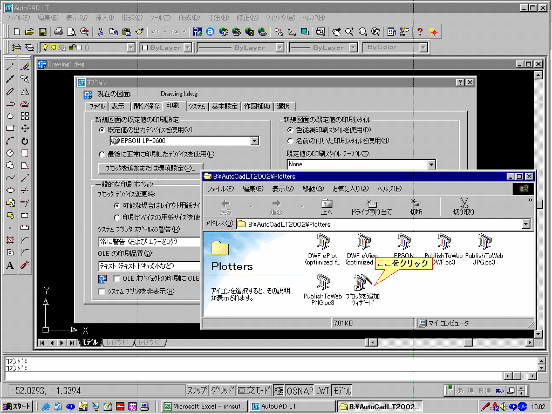This screenshot has width=552, height=414.
Task: Click the 上へ (Up) button in Explorer toolbar
Action: 326,207
